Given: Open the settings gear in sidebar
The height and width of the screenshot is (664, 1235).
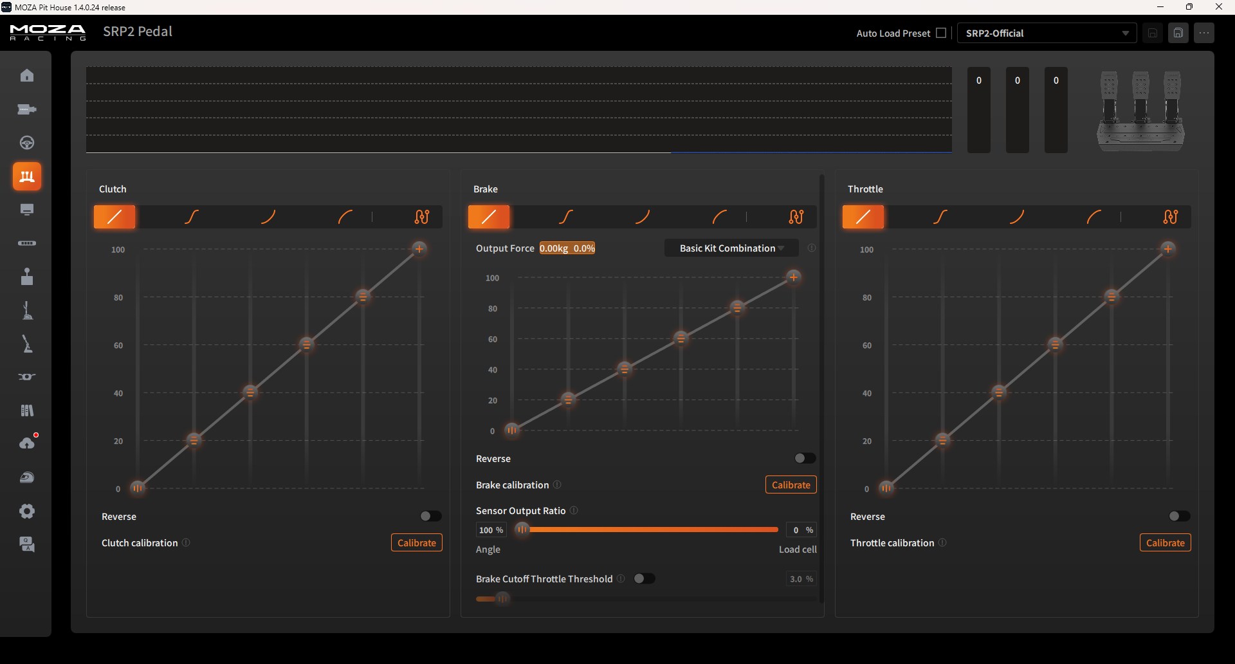Looking at the screenshot, I should tap(27, 511).
